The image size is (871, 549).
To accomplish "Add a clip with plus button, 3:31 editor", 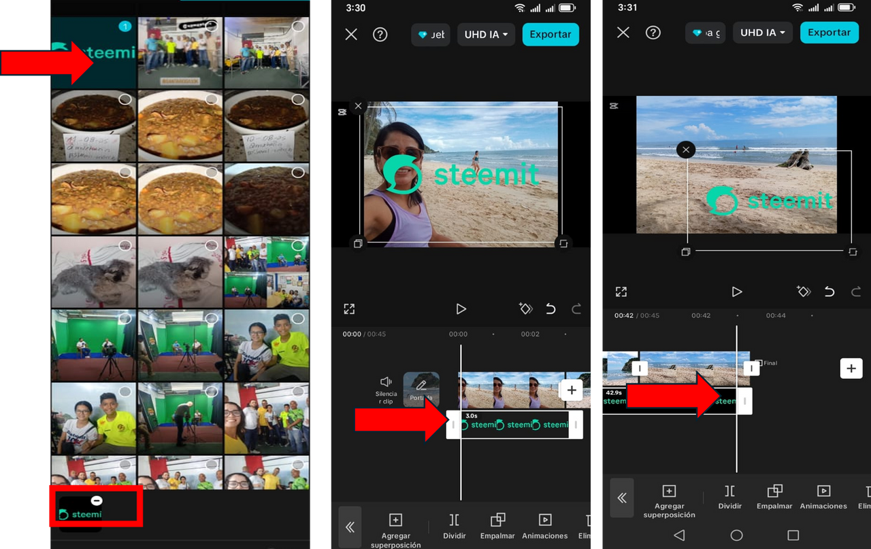I will coord(851,368).
